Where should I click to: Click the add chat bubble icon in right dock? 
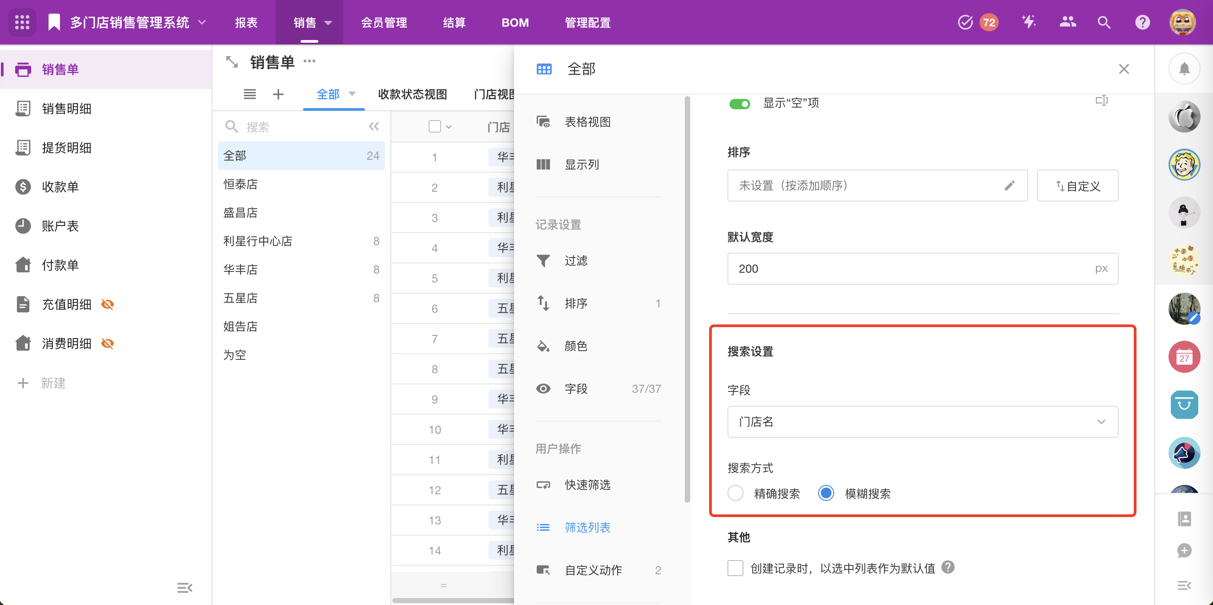[1184, 550]
